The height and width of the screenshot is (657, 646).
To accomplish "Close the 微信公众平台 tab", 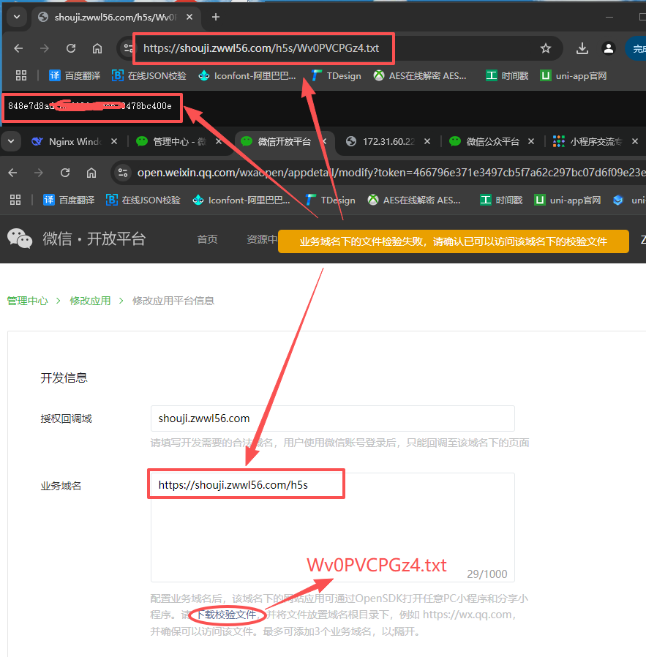I will [x=531, y=142].
